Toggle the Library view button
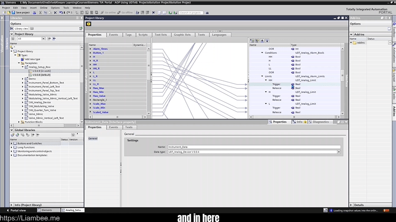 pyautogui.click(x=20, y=29)
